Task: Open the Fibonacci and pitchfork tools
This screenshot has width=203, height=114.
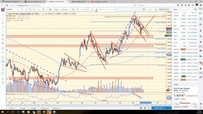Action: tap(3, 23)
